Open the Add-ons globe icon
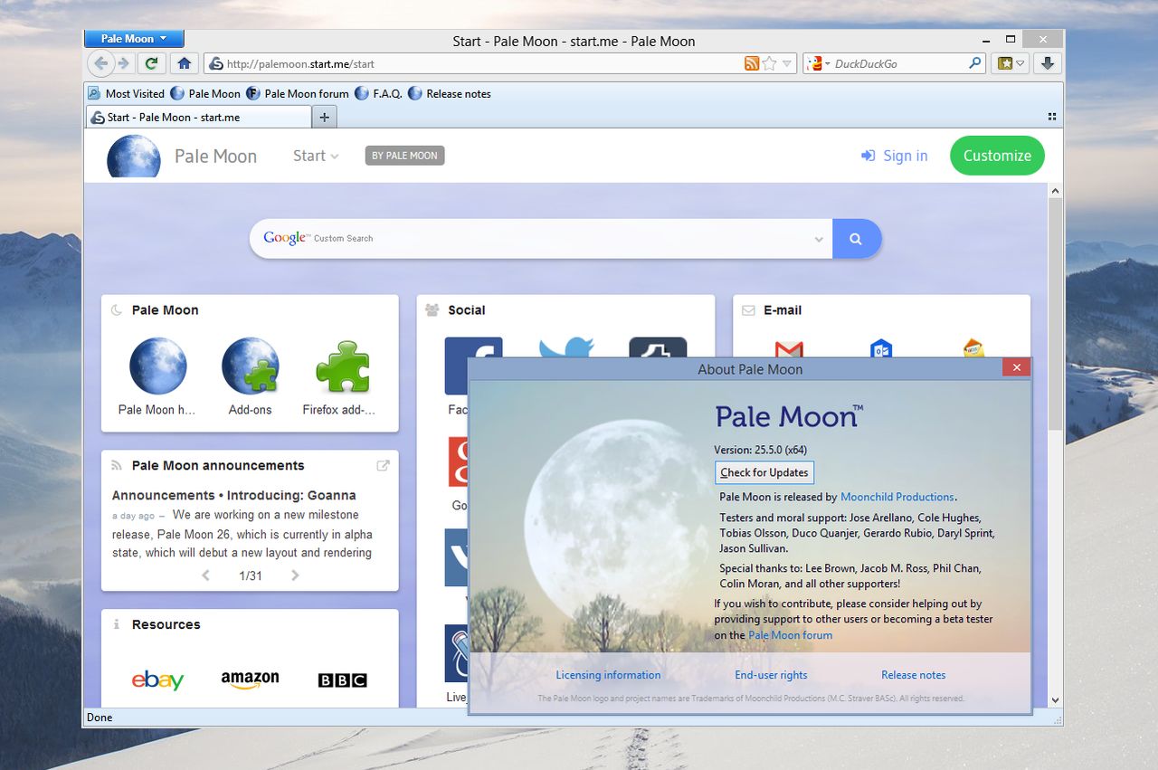1158x770 pixels. pyautogui.click(x=251, y=367)
